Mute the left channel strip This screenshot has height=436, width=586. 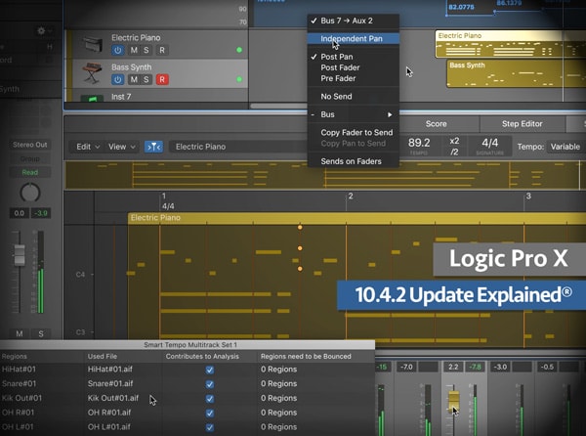20,334
